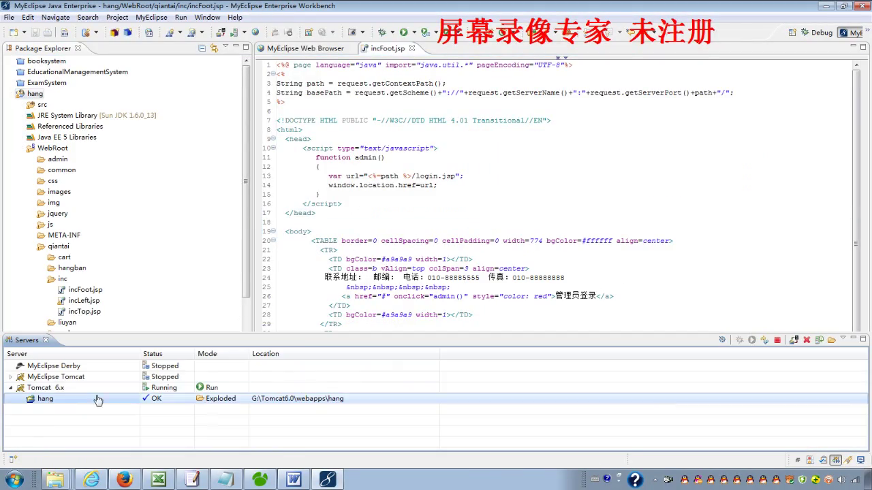
Task: Open the File menu
Action: [9, 17]
